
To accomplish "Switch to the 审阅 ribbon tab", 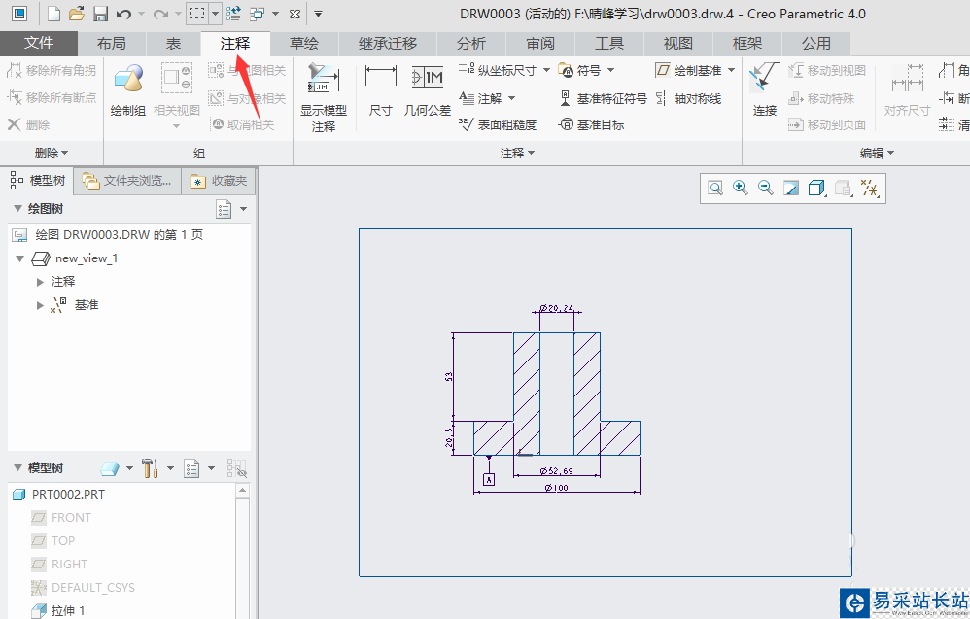I will tap(540, 44).
